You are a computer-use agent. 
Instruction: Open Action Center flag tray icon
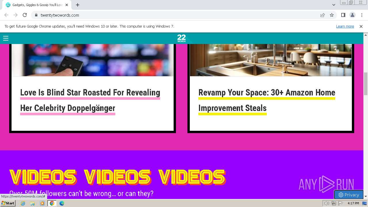coord(341,203)
